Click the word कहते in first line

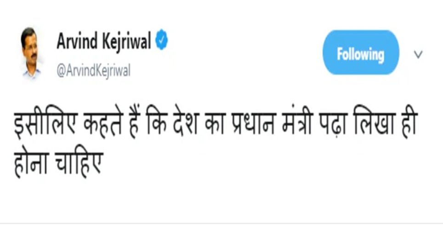coord(103,125)
